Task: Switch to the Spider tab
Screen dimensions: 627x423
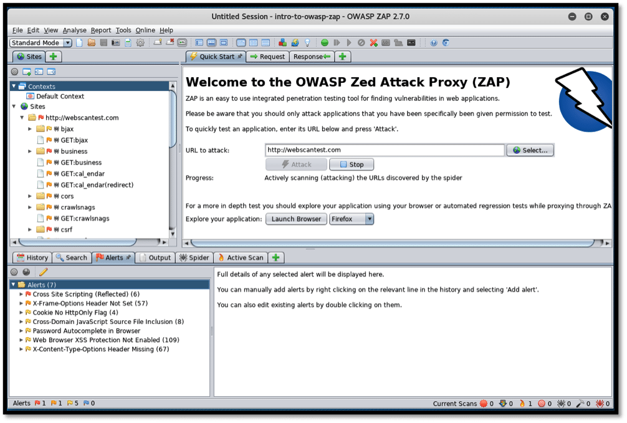Action: click(194, 257)
